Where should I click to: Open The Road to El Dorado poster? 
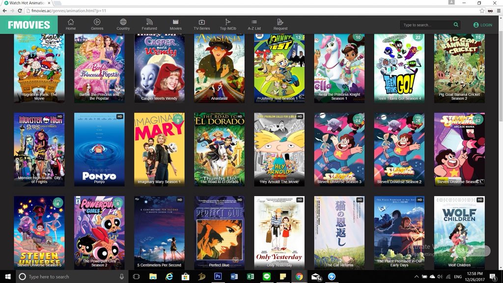(219, 149)
